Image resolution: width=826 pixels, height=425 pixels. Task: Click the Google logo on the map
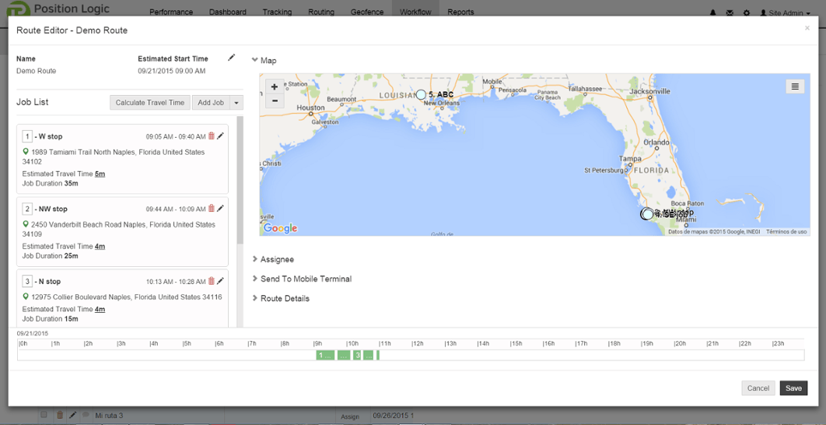280,228
